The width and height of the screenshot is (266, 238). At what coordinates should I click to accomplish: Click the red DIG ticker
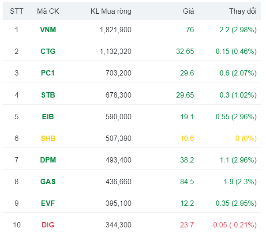click(48, 225)
